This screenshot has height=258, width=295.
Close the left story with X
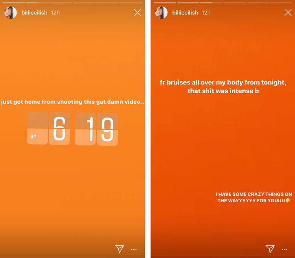pyautogui.click(x=137, y=13)
